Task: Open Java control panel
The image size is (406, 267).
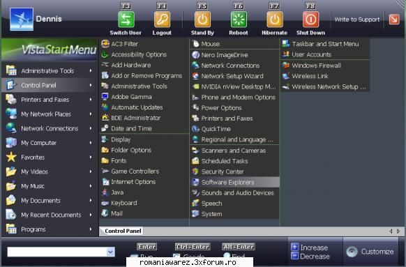Action: [x=144, y=192]
